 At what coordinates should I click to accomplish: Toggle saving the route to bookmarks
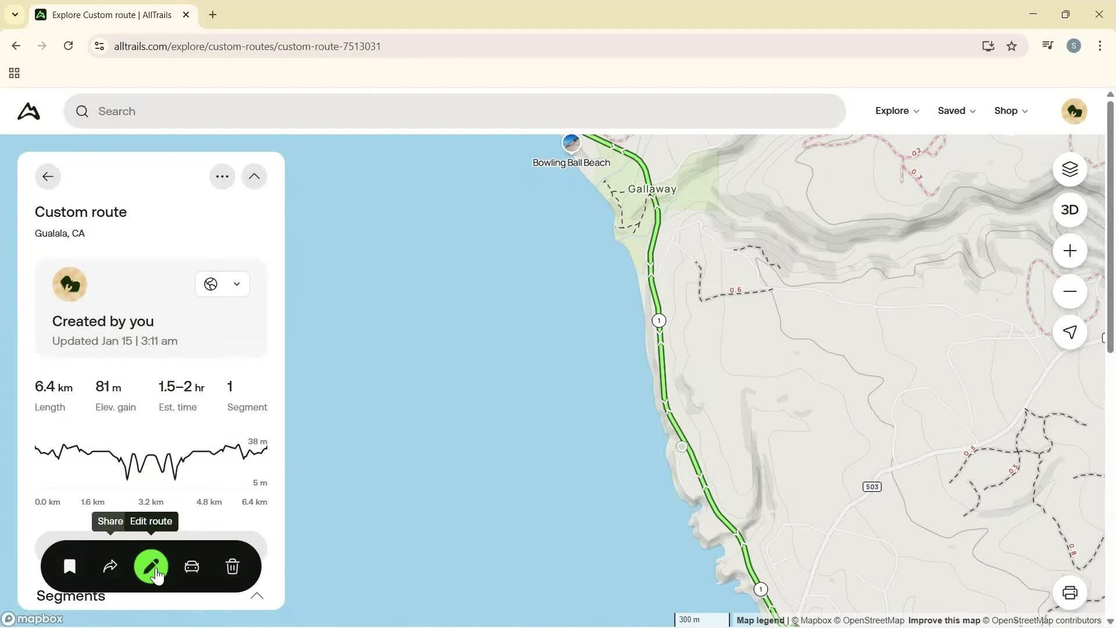[69, 566]
